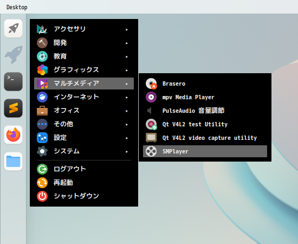Open Qt V4L2 video capture utility icon
This screenshot has width=298, height=244.
[x=151, y=138]
